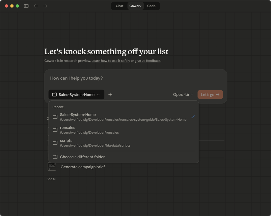Open the 'Learn how to use it safely' link
Image resolution: width=271 pixels, height=216 pixels.
[x=111, y=61]
